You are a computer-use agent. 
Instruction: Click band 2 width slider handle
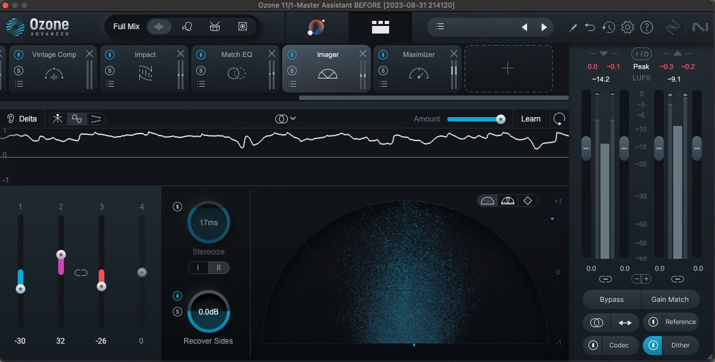[x=61, y=254]
